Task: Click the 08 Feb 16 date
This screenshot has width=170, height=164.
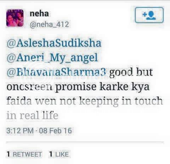Action: point(55,131)
